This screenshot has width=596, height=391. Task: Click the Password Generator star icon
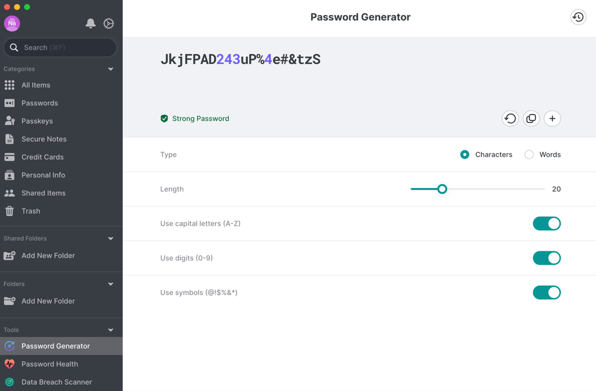point(9,346)
